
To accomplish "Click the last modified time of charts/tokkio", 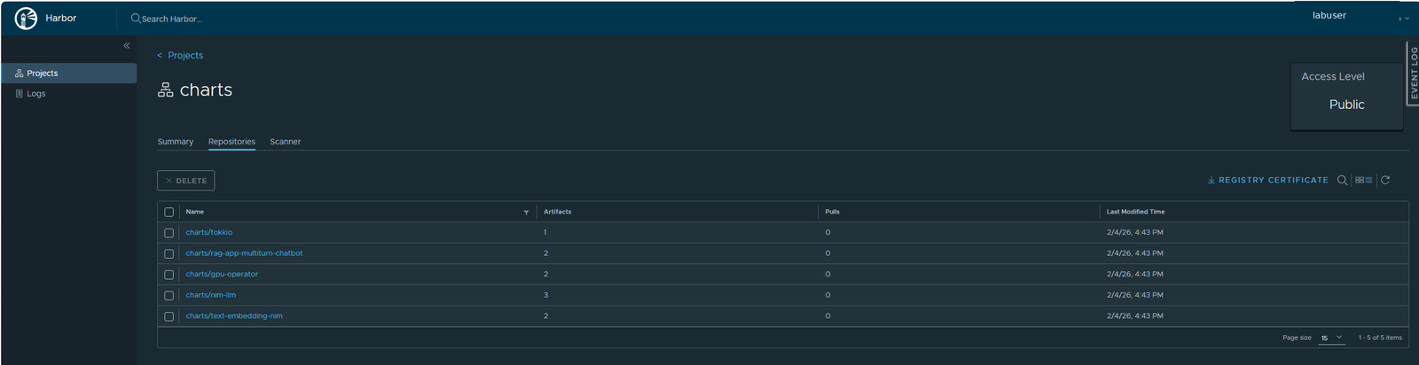I will point(1134,232).
